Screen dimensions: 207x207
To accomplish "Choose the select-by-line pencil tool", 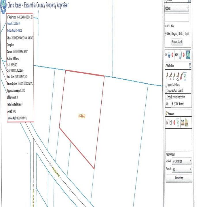I will pyautogui.click(x=171, y=76).
